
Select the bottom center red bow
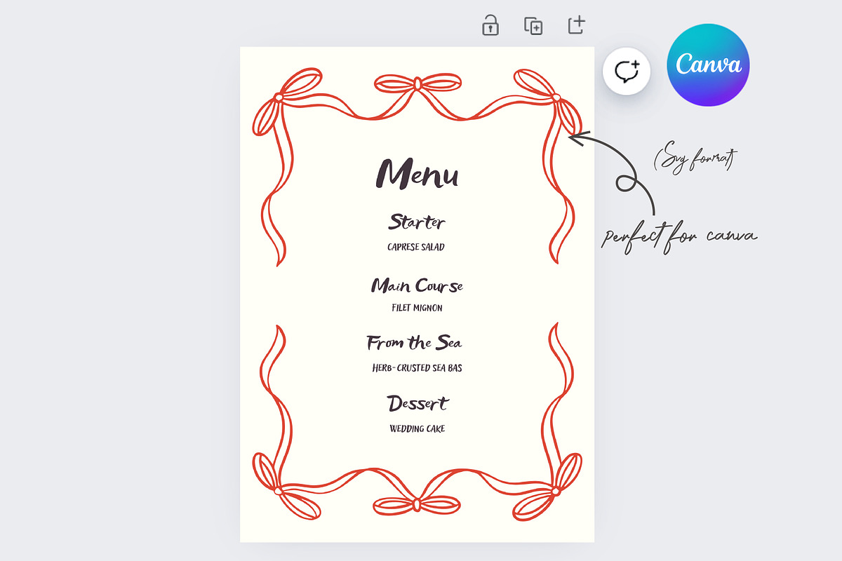417,503
